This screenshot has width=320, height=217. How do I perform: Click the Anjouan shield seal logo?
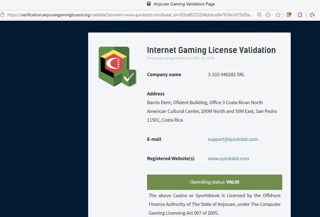point(117,67)
